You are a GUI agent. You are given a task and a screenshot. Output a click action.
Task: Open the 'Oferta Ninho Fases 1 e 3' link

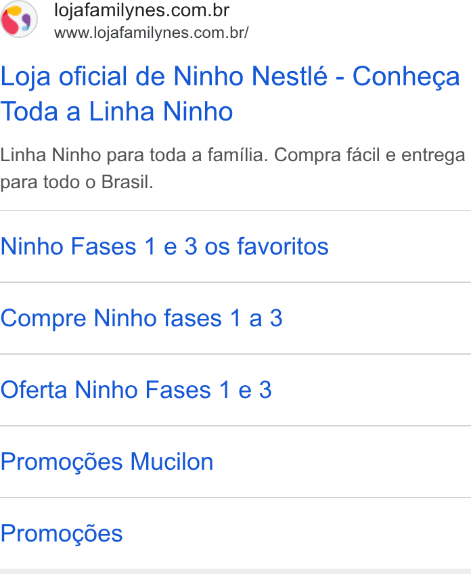point(136,389)
